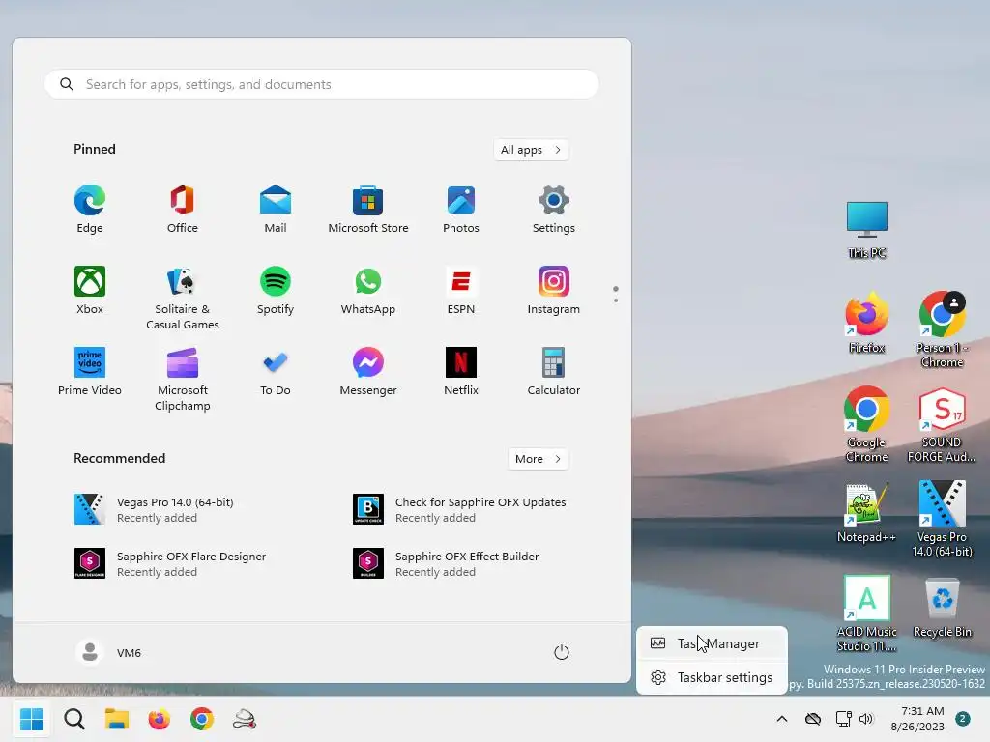
Task: Open Messenger pinned app
Action: click(368, 372)
